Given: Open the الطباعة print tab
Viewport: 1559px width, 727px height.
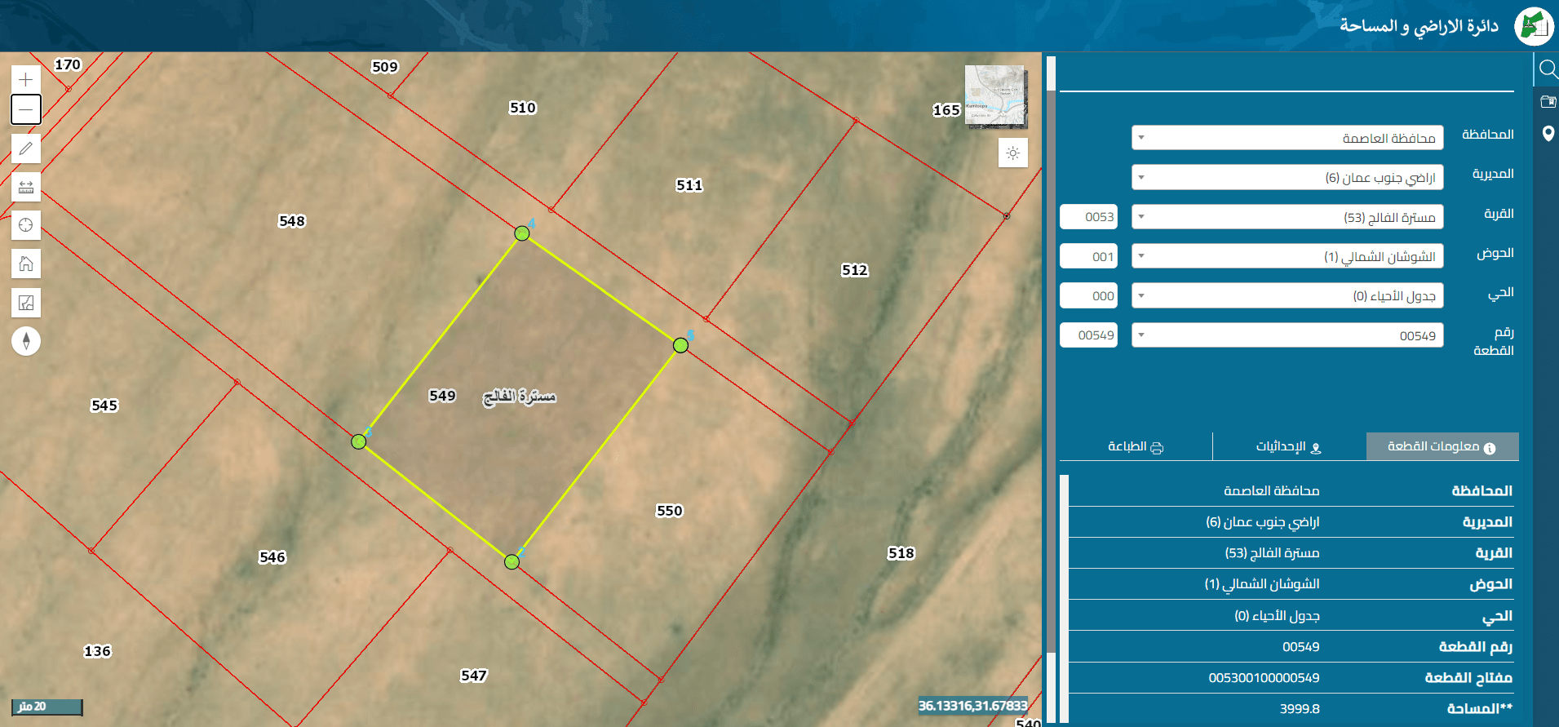Looking at the screenshot, I should click(1136, 446).
